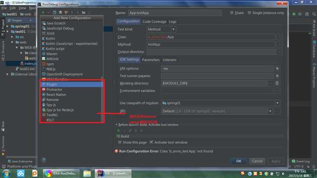The image size is (317, 178).
Task: Expand the src folder node
Action: [x=12, y=37]
